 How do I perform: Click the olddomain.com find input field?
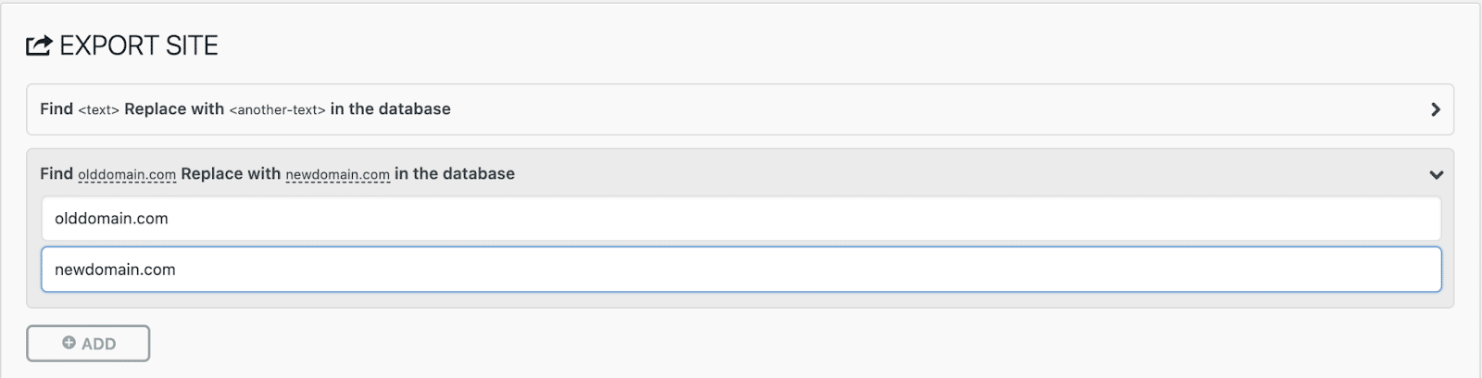[741, 219]
